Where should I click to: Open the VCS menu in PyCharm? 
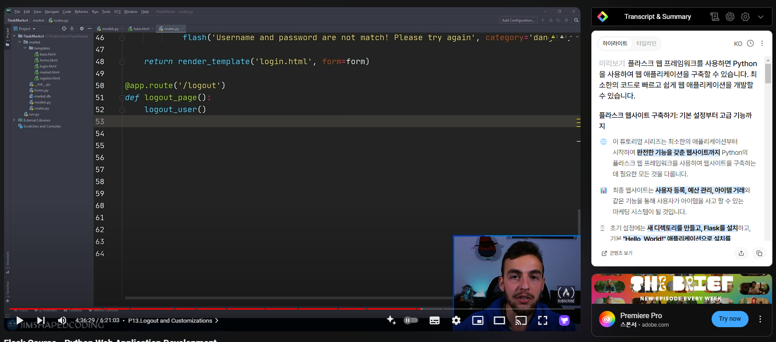click(x=118, y=12)
